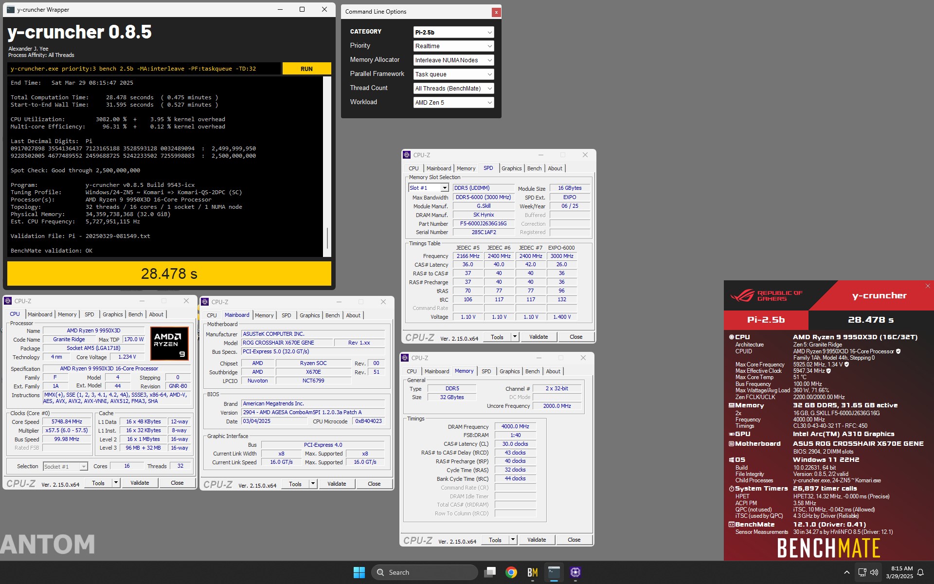Click the ROG Republic of Gamers logo

(x=766, y=295)
